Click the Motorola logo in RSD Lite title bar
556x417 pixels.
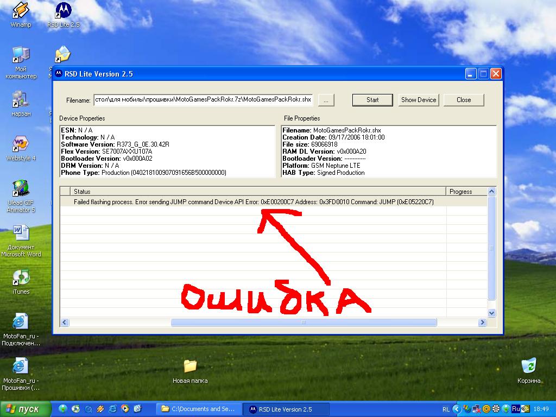(59, 74)
